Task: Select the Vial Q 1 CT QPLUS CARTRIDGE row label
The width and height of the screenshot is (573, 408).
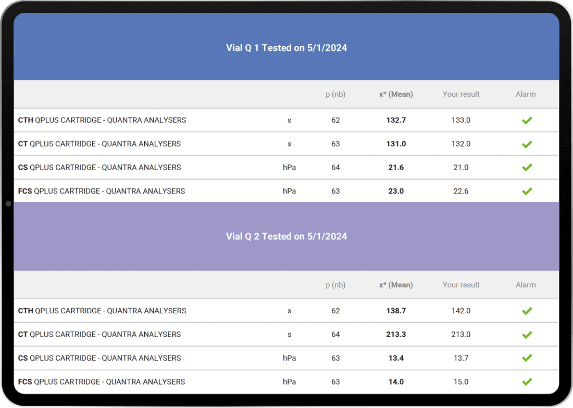Action: [x=99, y=144]
